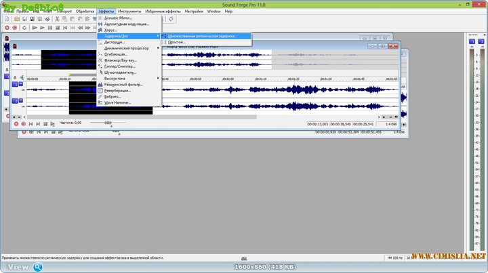Click the Wave Hammer effect icon
Image resolution: width=488 pixels, height=273 pixels.
coord(101,102)
